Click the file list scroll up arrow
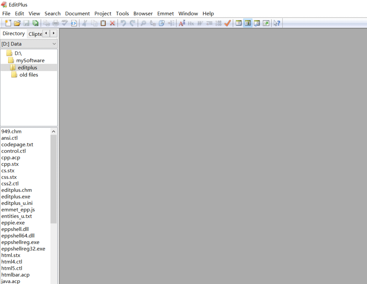 [x=54, y=131]
